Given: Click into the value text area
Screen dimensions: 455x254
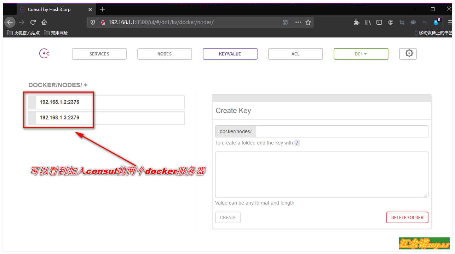Looking at the screenshot, I should 322,175.
